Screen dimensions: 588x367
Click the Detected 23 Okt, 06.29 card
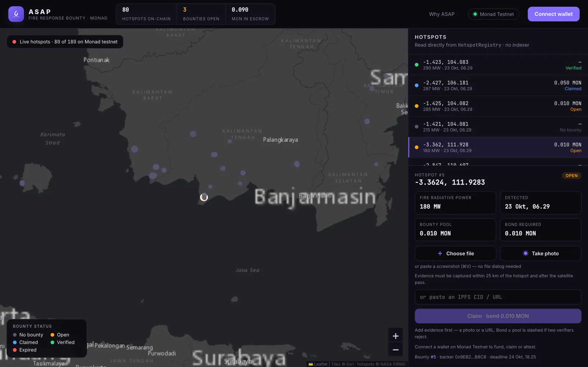541,203
